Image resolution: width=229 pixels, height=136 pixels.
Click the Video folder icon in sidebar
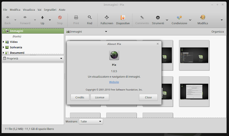click(x=7, y=42)
